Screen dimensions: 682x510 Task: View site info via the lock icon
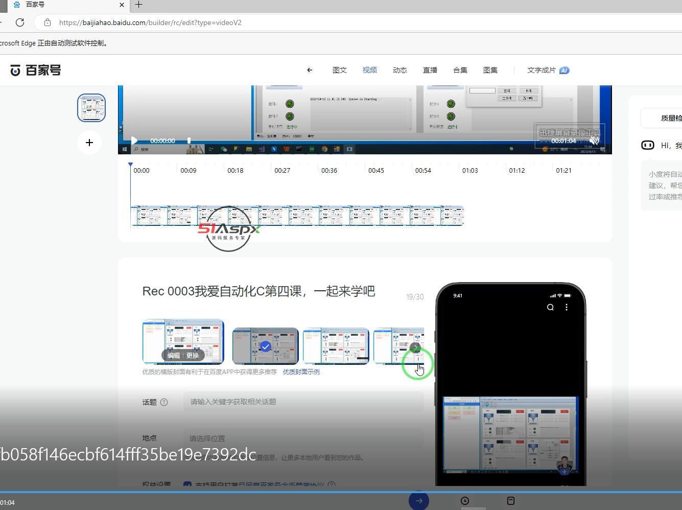(48, 22)
